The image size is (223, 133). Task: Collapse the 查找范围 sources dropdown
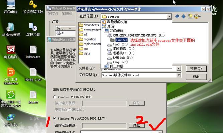[x=169, y=16]
